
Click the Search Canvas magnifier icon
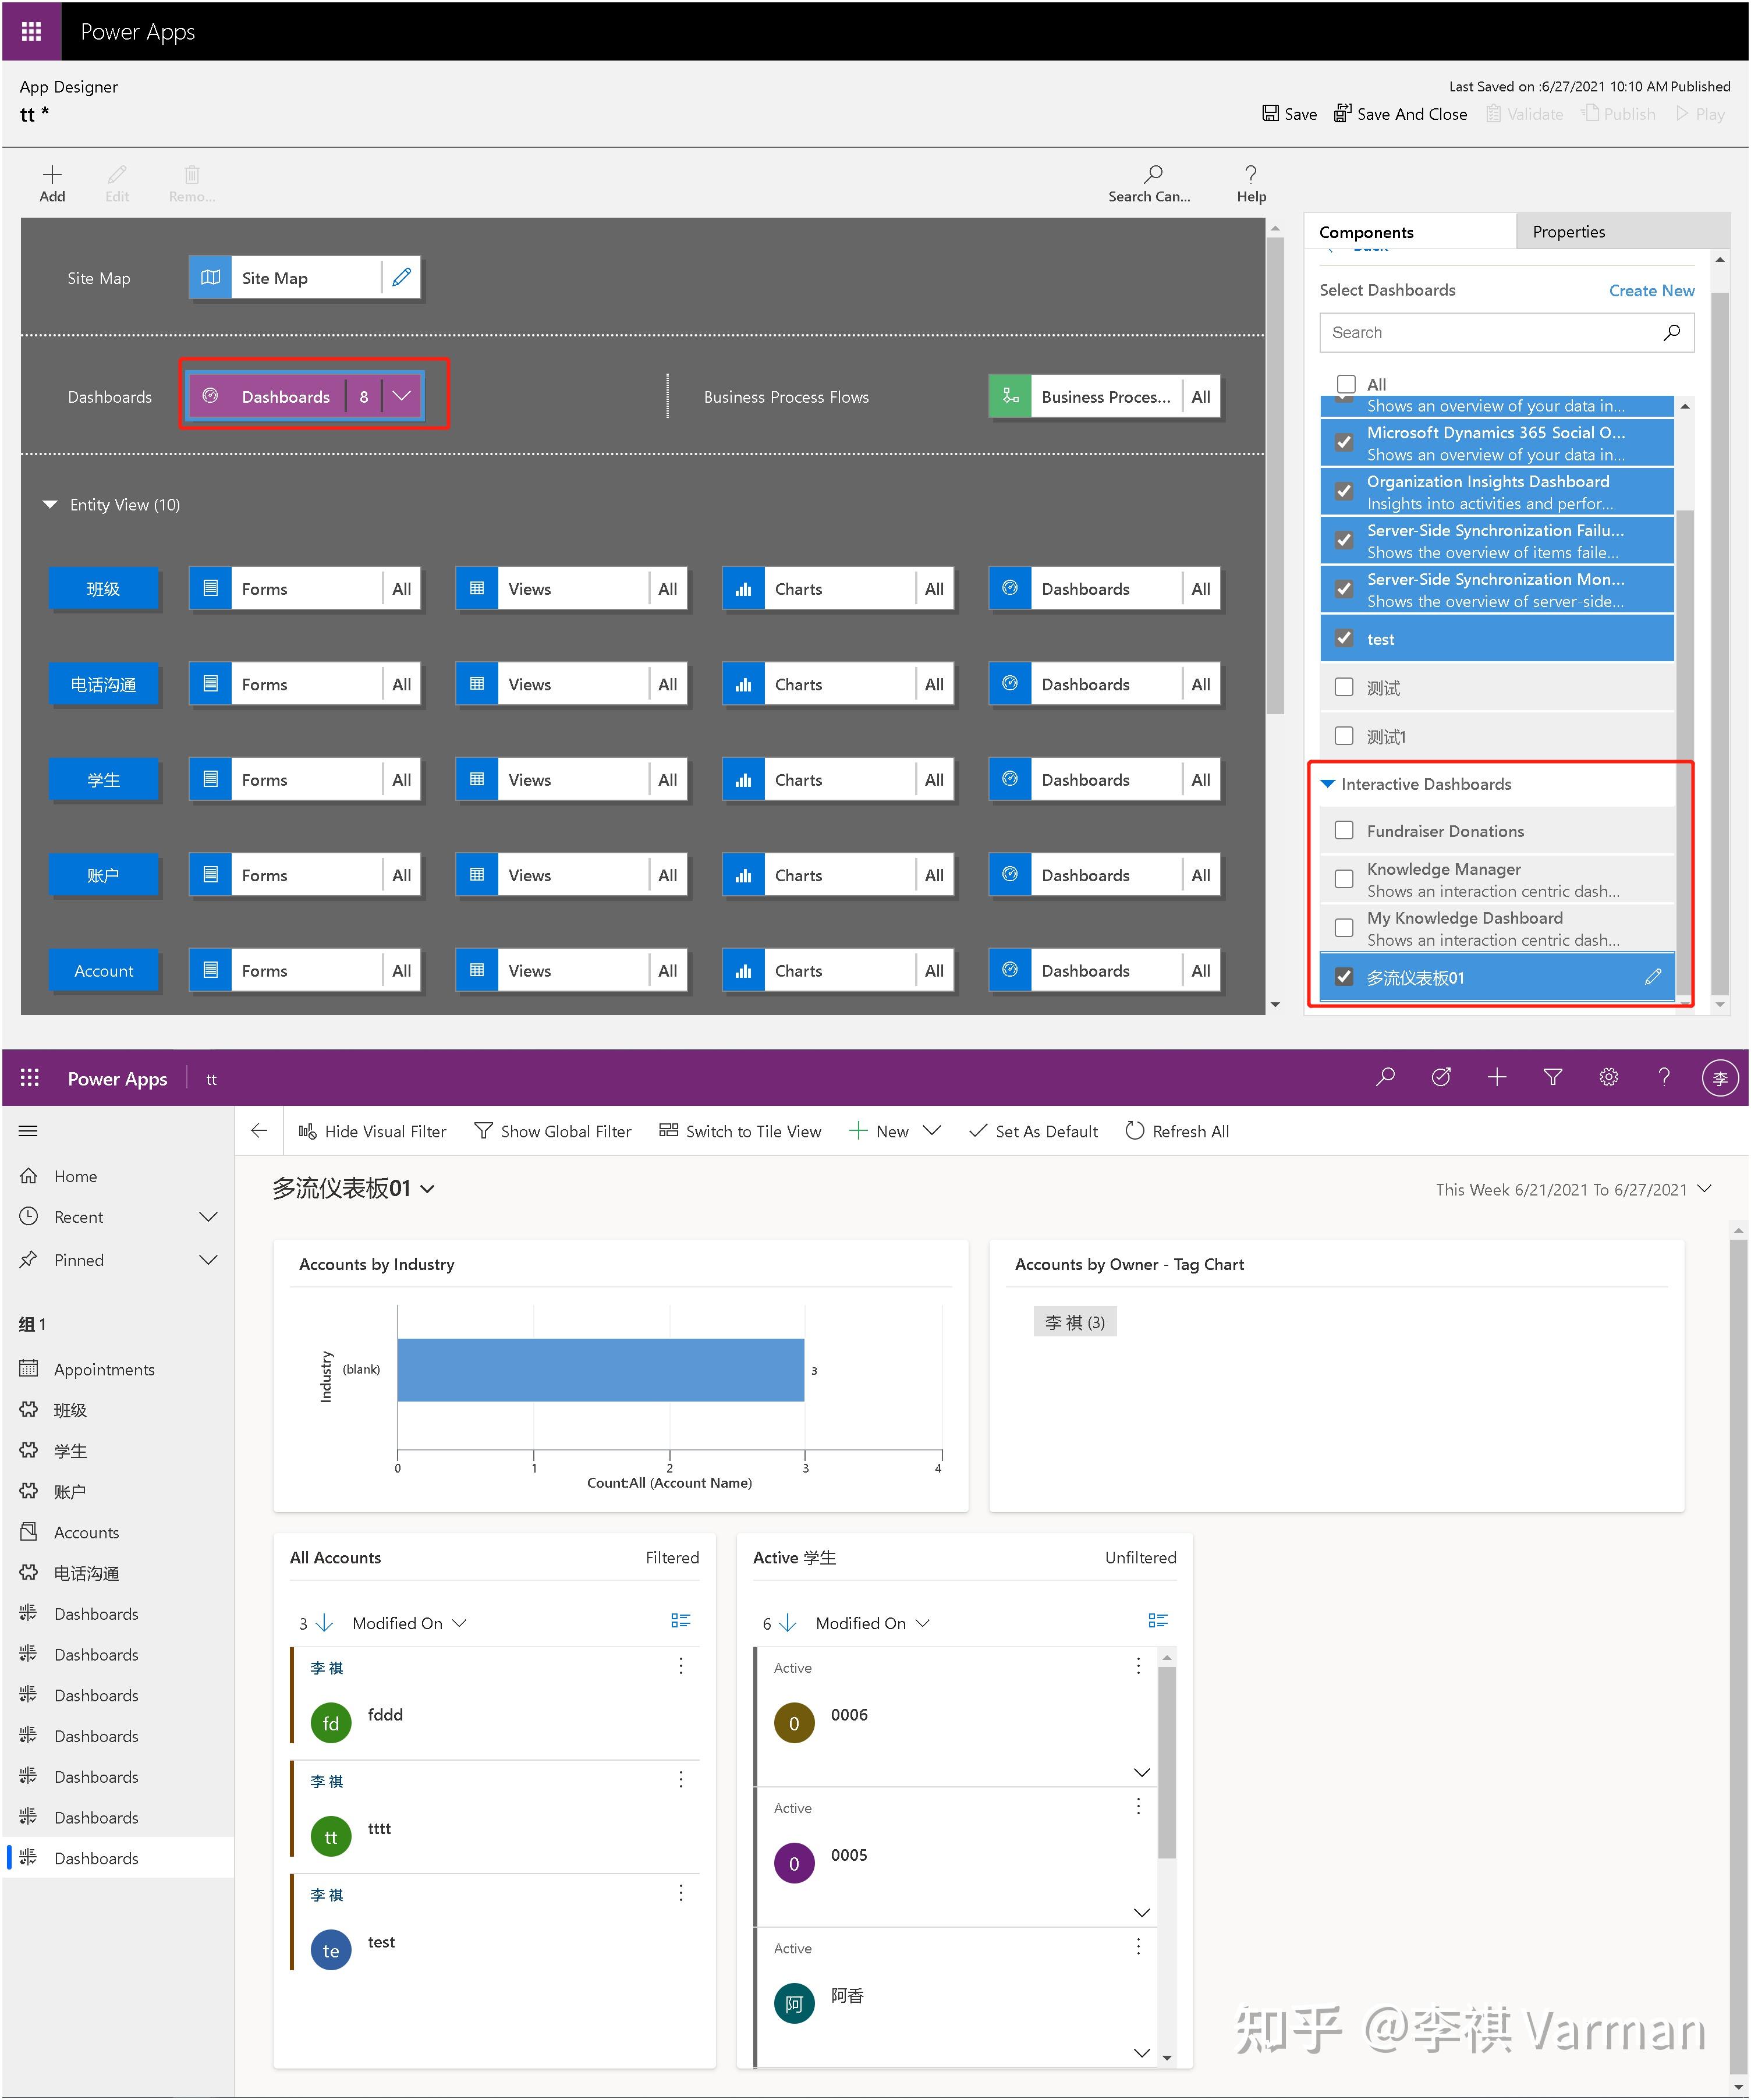(1152, 174)
